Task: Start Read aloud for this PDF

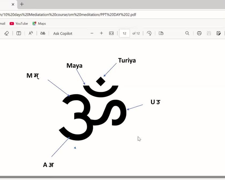Action: pyautogui.click(x=31, y=33)
